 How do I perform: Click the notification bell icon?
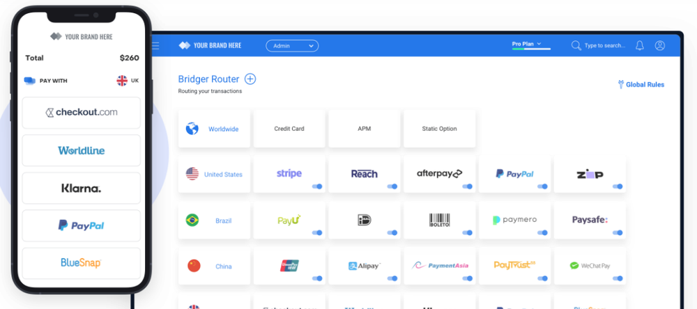[640, 45]
